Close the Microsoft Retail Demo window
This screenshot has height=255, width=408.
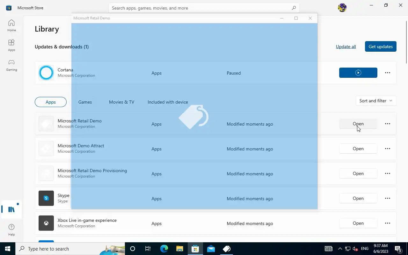click(x=310, y=18)
